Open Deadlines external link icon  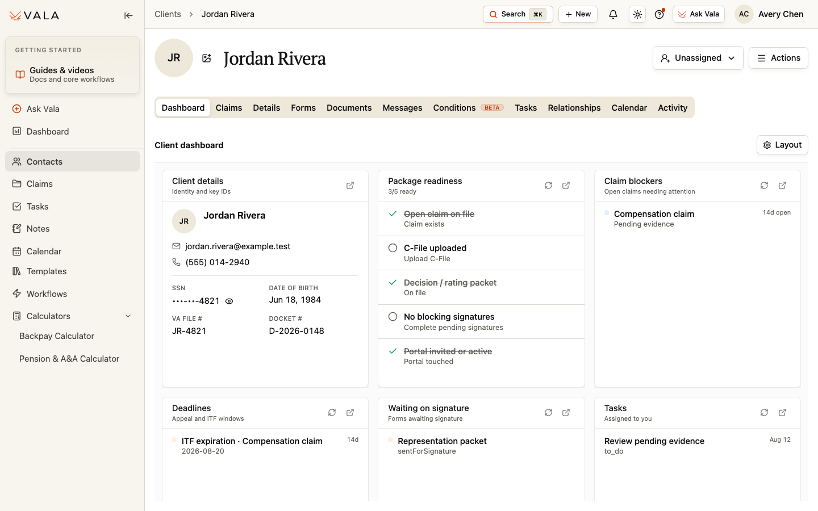tap(350, 413)
